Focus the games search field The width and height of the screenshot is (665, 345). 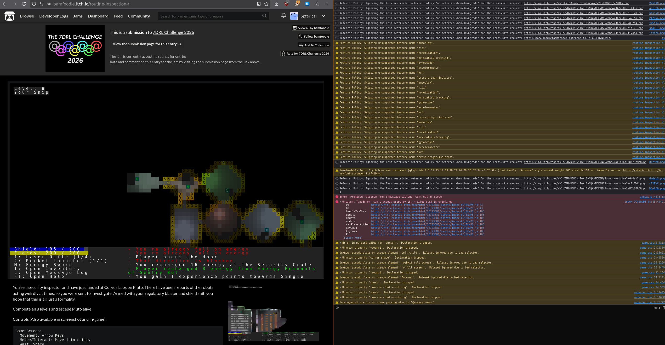209,16
